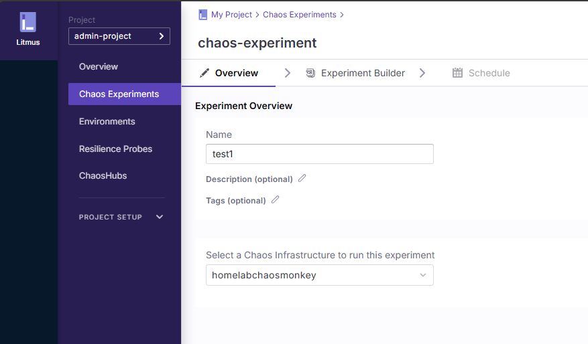The width and height of the screenshot is (588, 344).
Task: Click the Tags edit pencil icon
Action: click(x=276, y=200)
